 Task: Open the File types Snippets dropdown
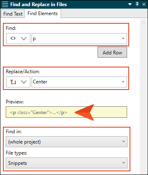click(x=66, y=163)
